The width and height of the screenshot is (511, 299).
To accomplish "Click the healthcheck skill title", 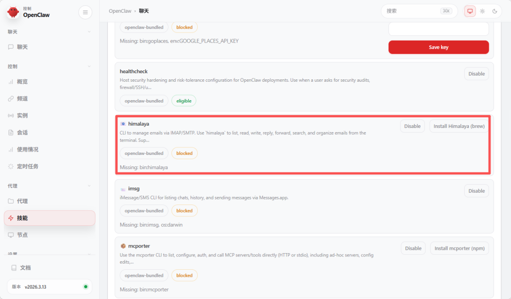I will click(133, 71).
